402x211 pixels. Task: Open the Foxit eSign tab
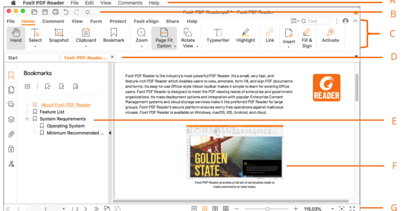point(146,21)
